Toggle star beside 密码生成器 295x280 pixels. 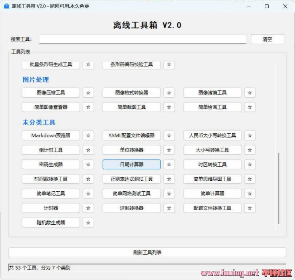(88, 165)
